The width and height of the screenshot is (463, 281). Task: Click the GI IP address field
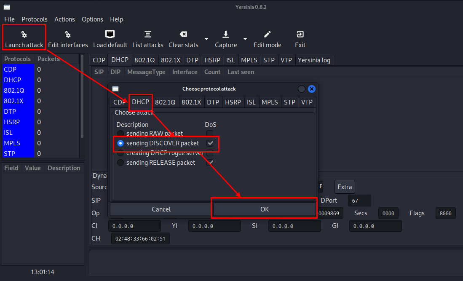(x=376, y=226)
